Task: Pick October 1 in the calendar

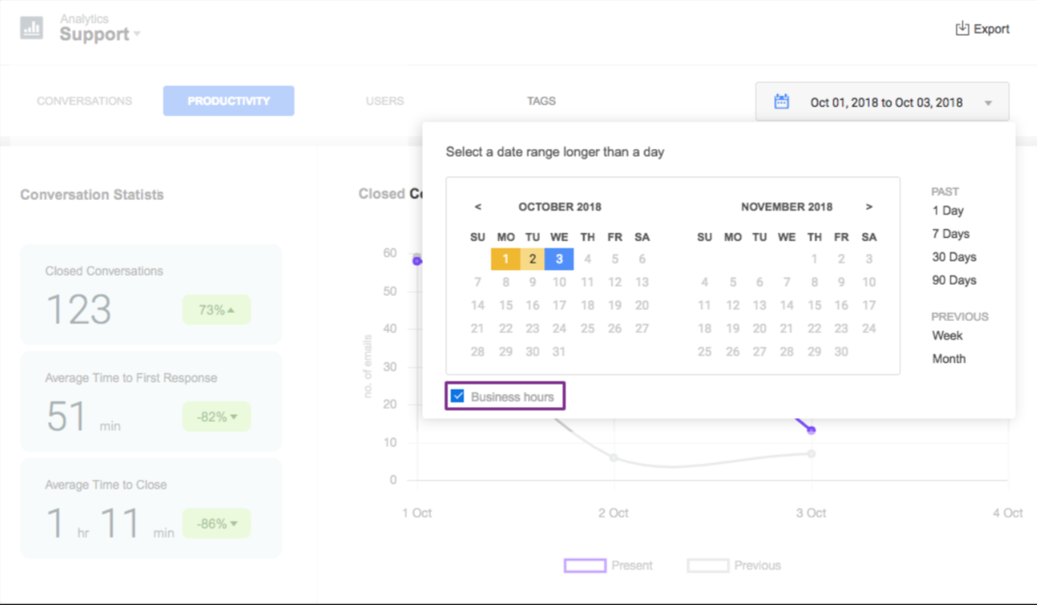Action: coord(505,259)
